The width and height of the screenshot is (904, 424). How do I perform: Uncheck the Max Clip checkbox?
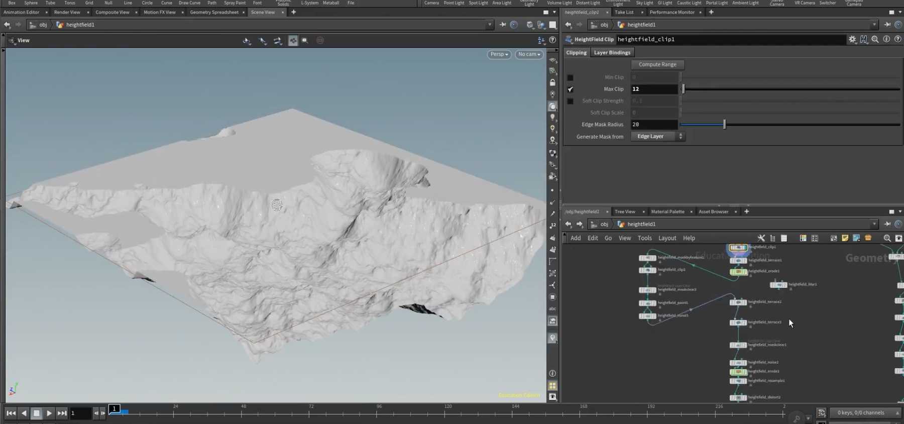pos(570,89)
